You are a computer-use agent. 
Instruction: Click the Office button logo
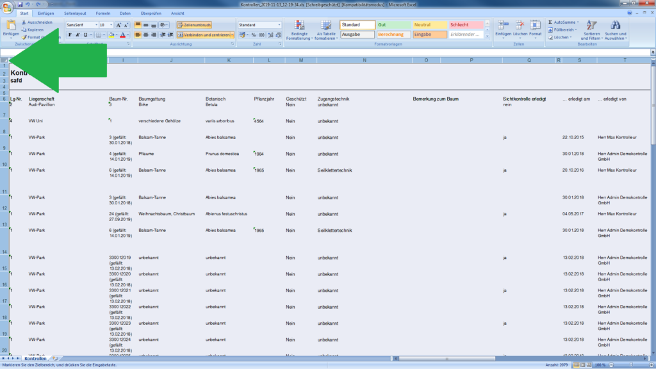click(8, 6)
